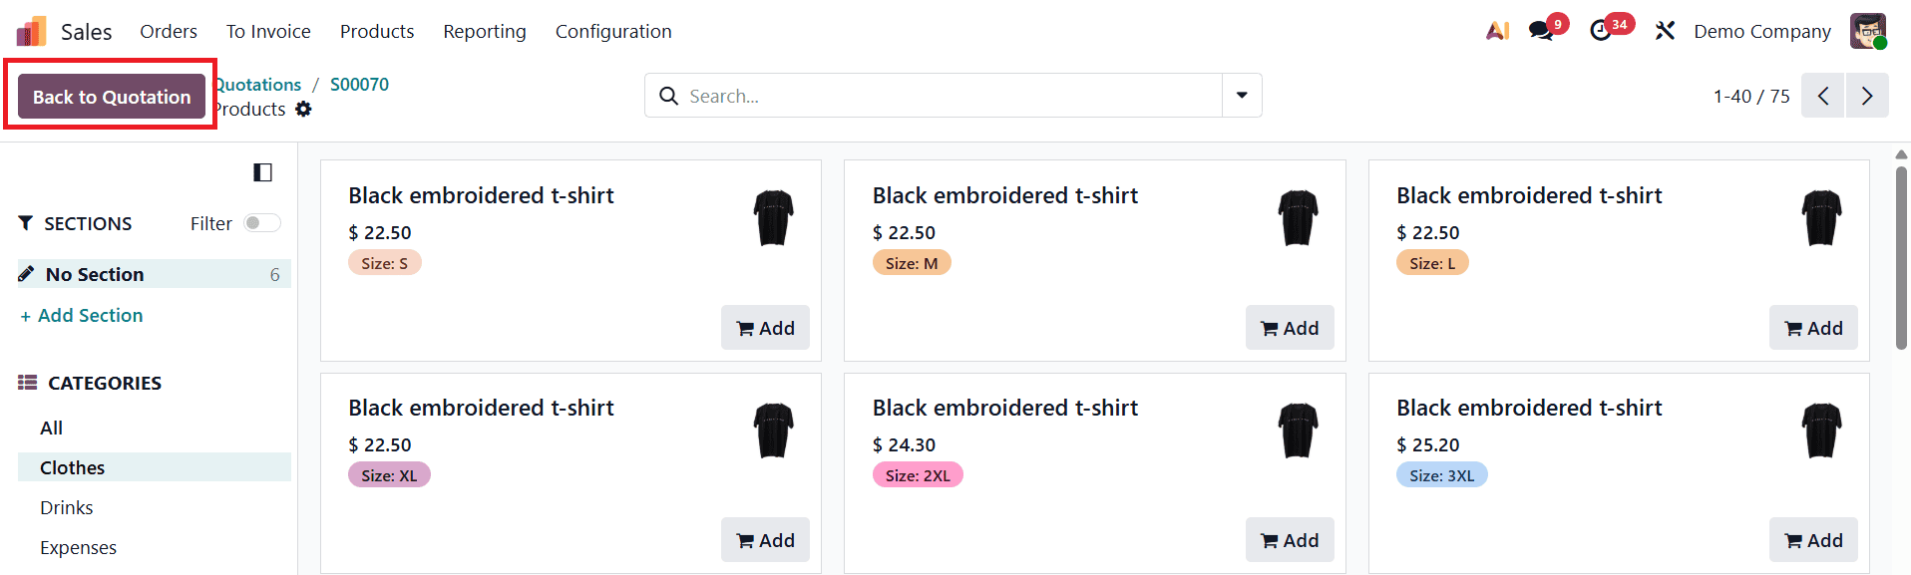1911x575 pixels.
Task: Add the Size M black embroidered t-shirt
Action: pos(1289,327)
